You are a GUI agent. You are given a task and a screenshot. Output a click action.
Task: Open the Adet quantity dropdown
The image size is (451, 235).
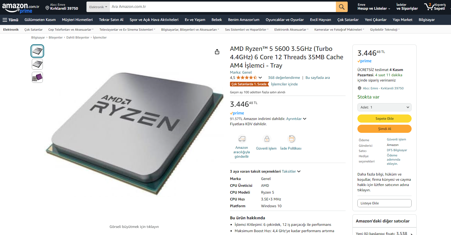click(385, 107)
